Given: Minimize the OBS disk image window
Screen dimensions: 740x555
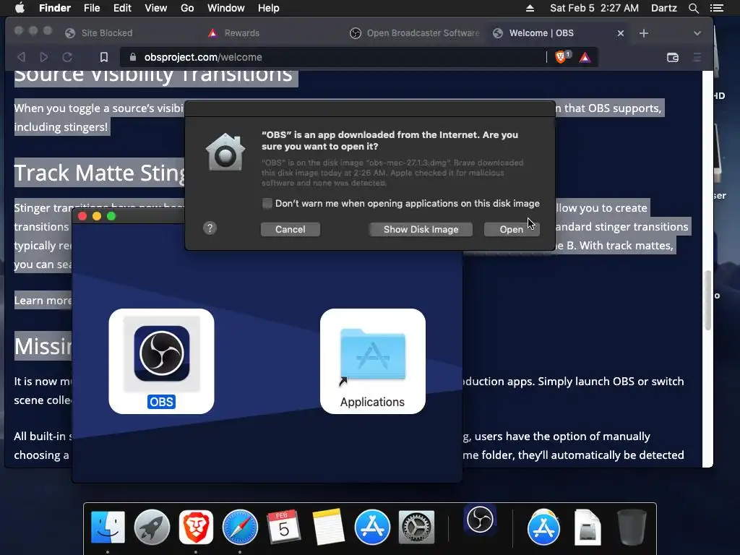Looking at the screenshot, I should (97, 216).
